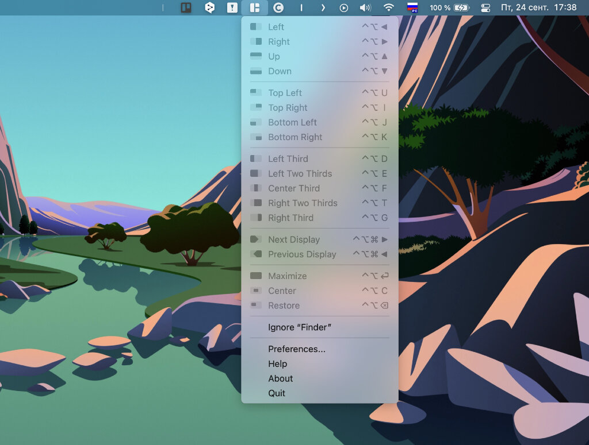Click the "Top Left" label text
The width and height of the screenshot is (589, 445).
click(x=285, y=92)
